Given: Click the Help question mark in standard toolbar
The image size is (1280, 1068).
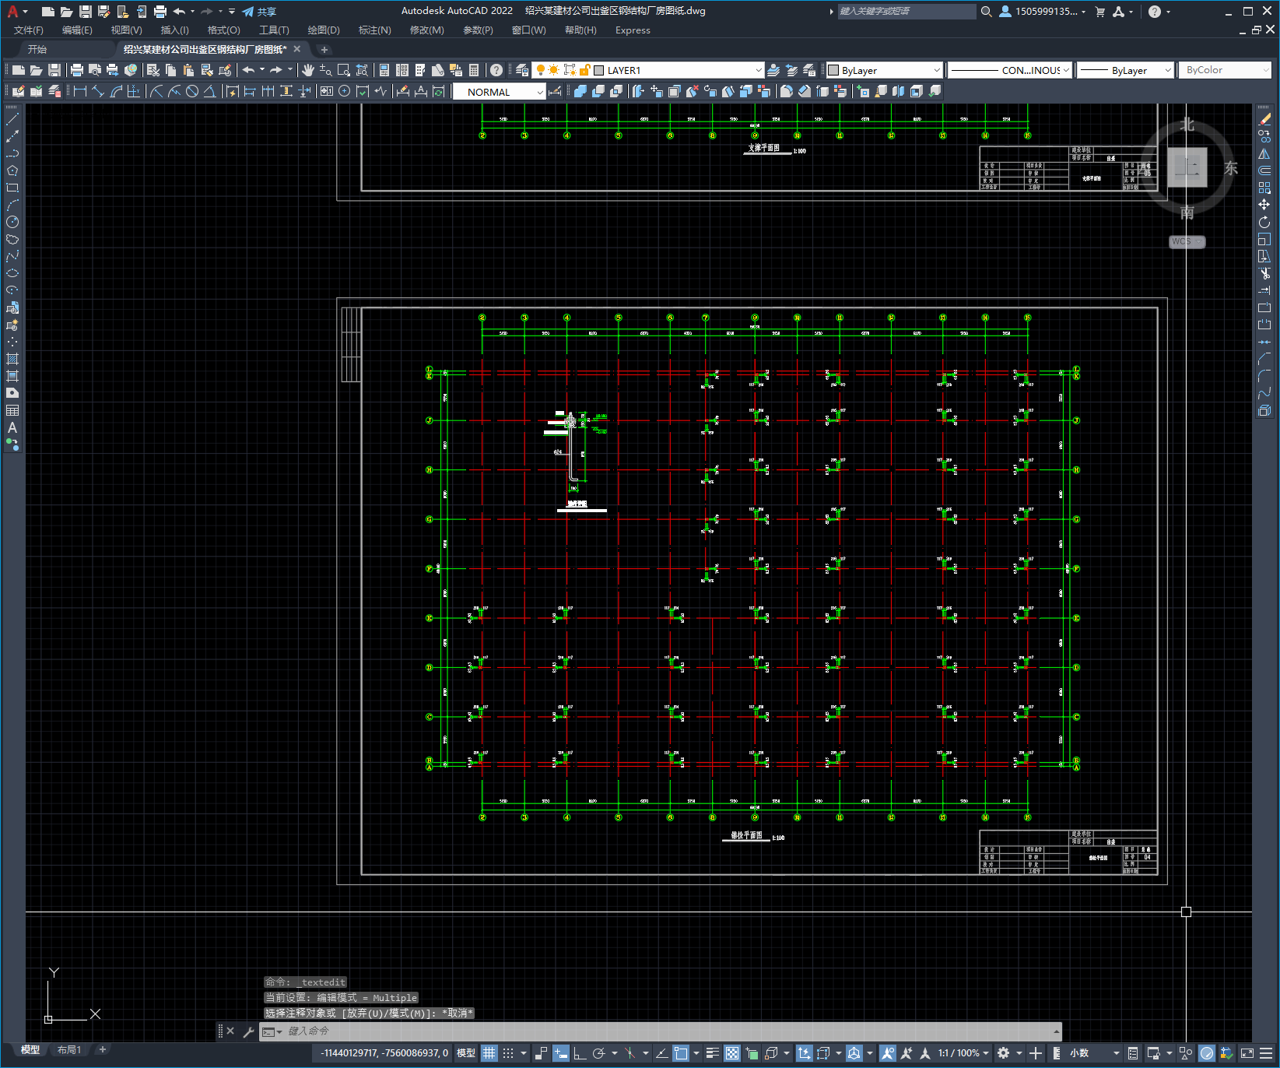Looking at the screenshot, I should coord(496,70).
